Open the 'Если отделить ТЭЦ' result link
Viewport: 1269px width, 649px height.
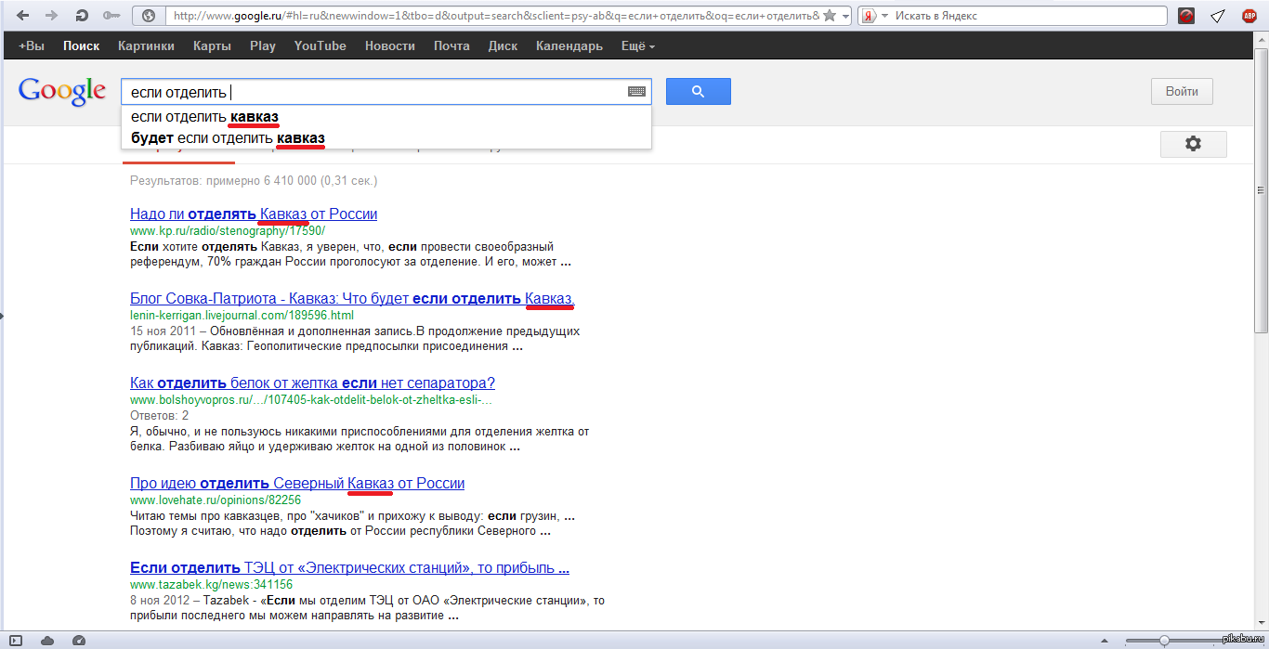click(349, 567)
